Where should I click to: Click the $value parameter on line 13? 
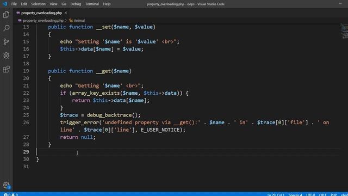[x=144, y=27]
